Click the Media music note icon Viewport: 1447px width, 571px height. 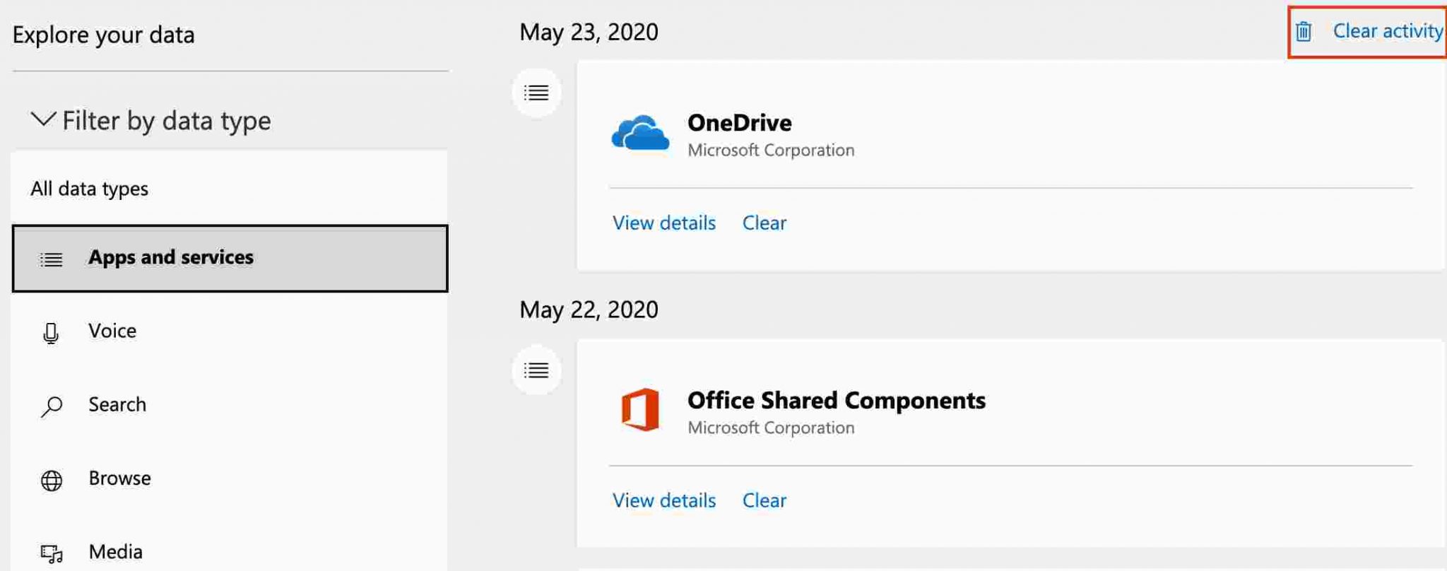(x=50, y=552)
